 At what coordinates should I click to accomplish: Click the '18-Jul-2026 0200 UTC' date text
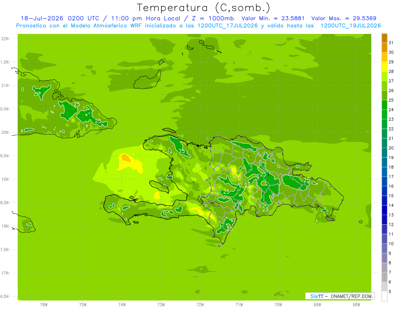60,19
